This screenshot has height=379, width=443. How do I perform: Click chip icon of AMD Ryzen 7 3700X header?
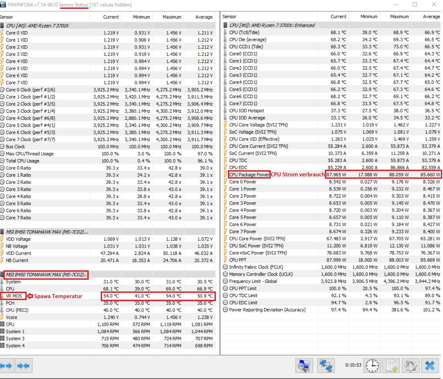[2, 26]
